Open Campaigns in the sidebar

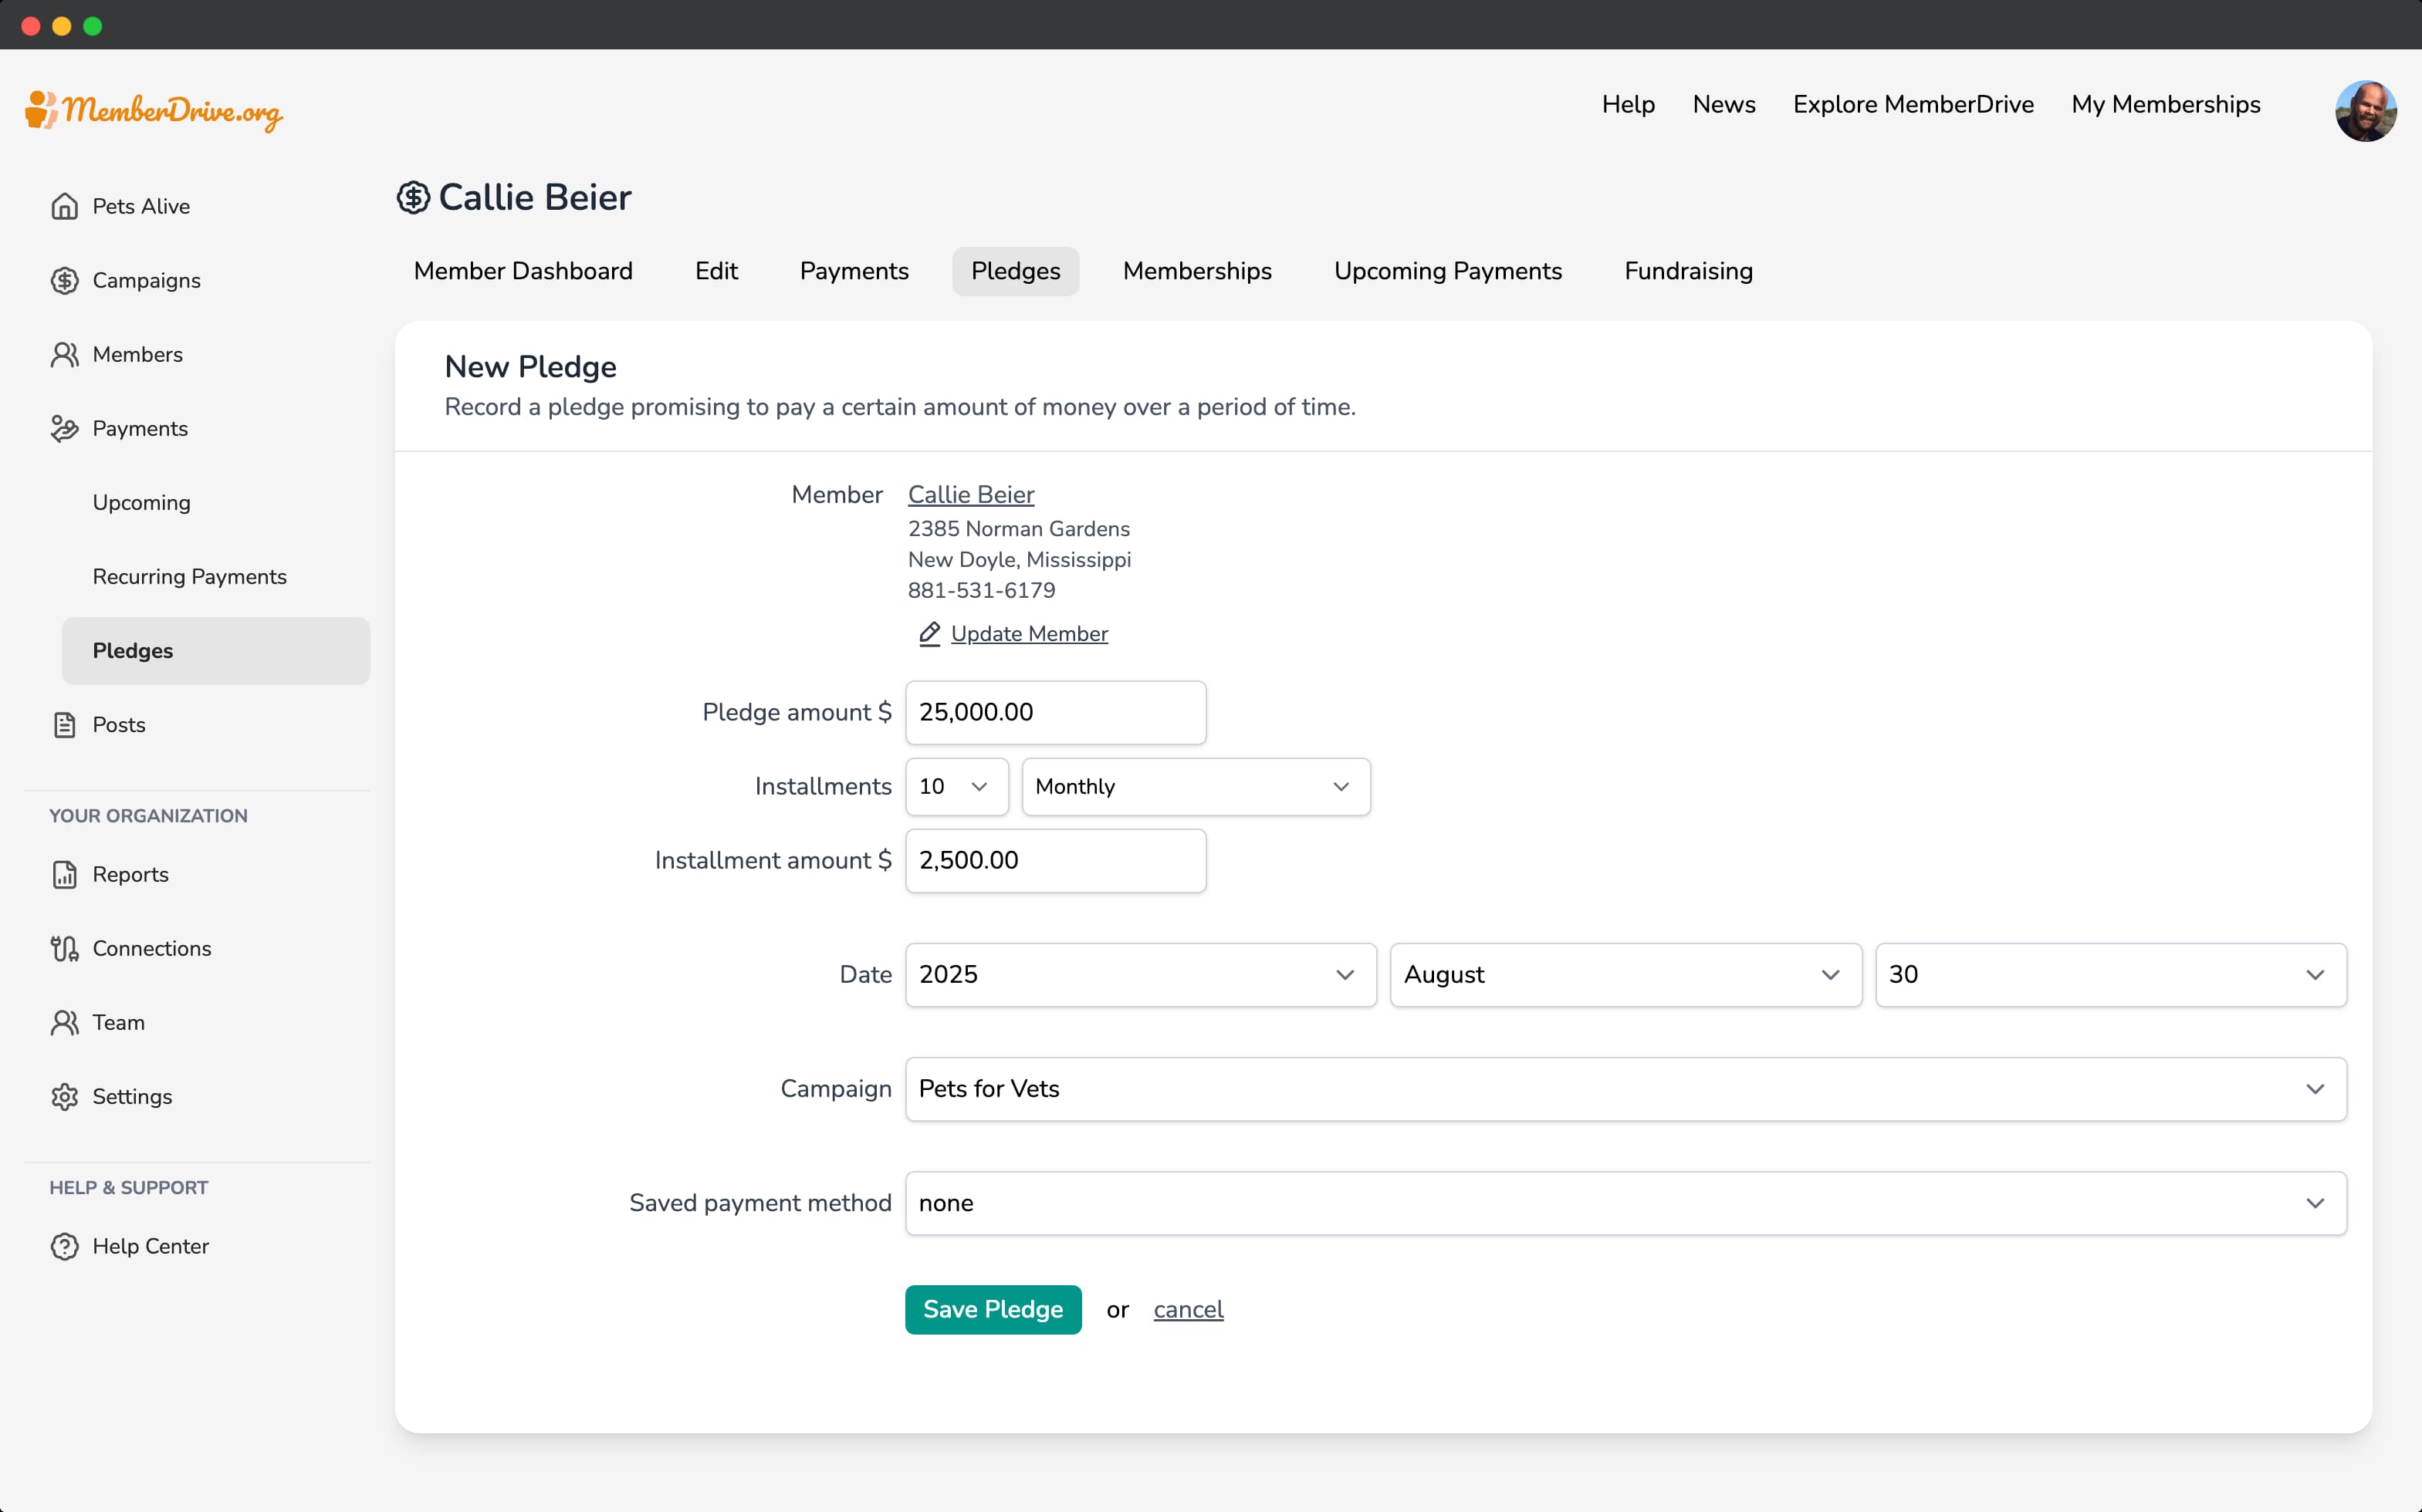pyautogui.click(x=146, y=280)
